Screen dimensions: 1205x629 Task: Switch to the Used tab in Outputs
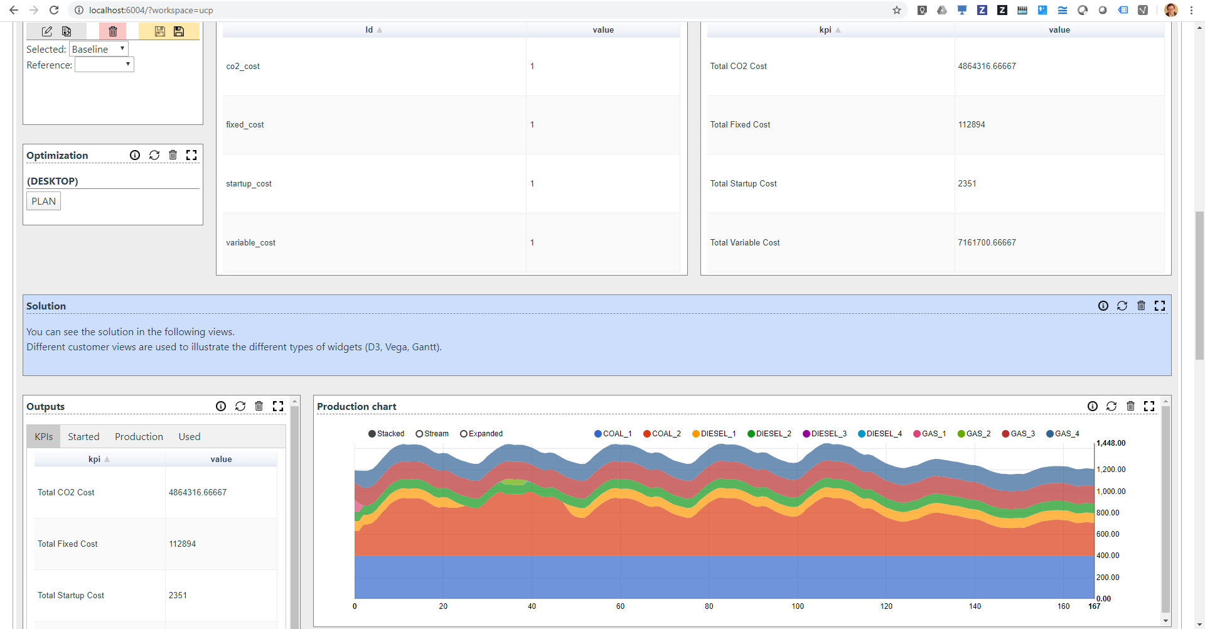coord(190,437)
